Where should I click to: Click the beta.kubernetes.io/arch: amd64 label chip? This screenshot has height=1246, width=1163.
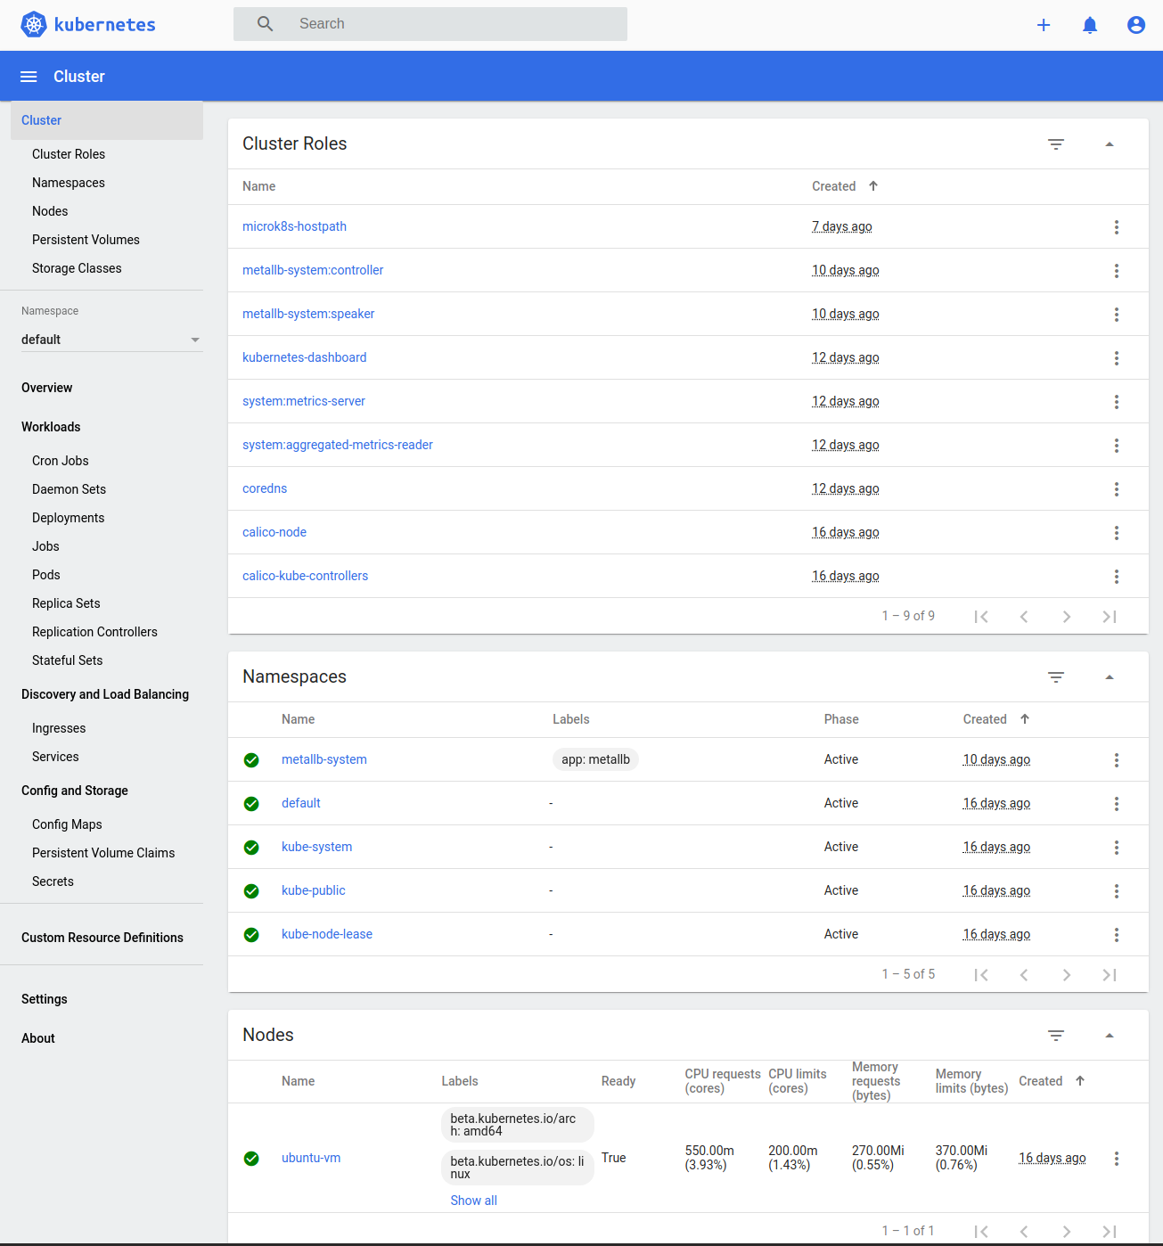(x=518, y=1125)
